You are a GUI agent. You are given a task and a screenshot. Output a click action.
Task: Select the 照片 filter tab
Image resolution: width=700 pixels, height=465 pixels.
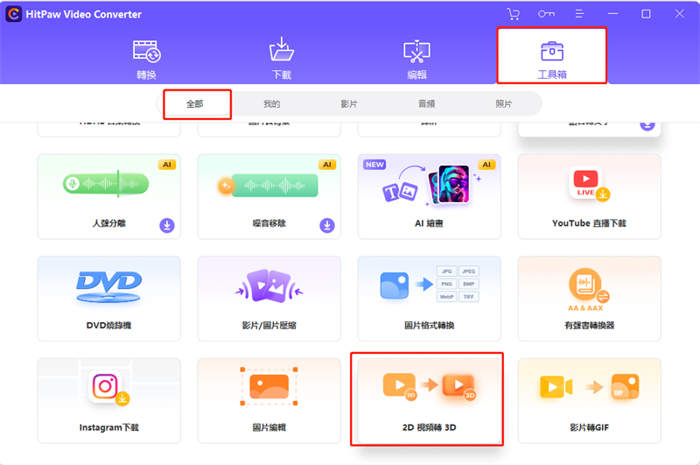(x=504, y=104)
